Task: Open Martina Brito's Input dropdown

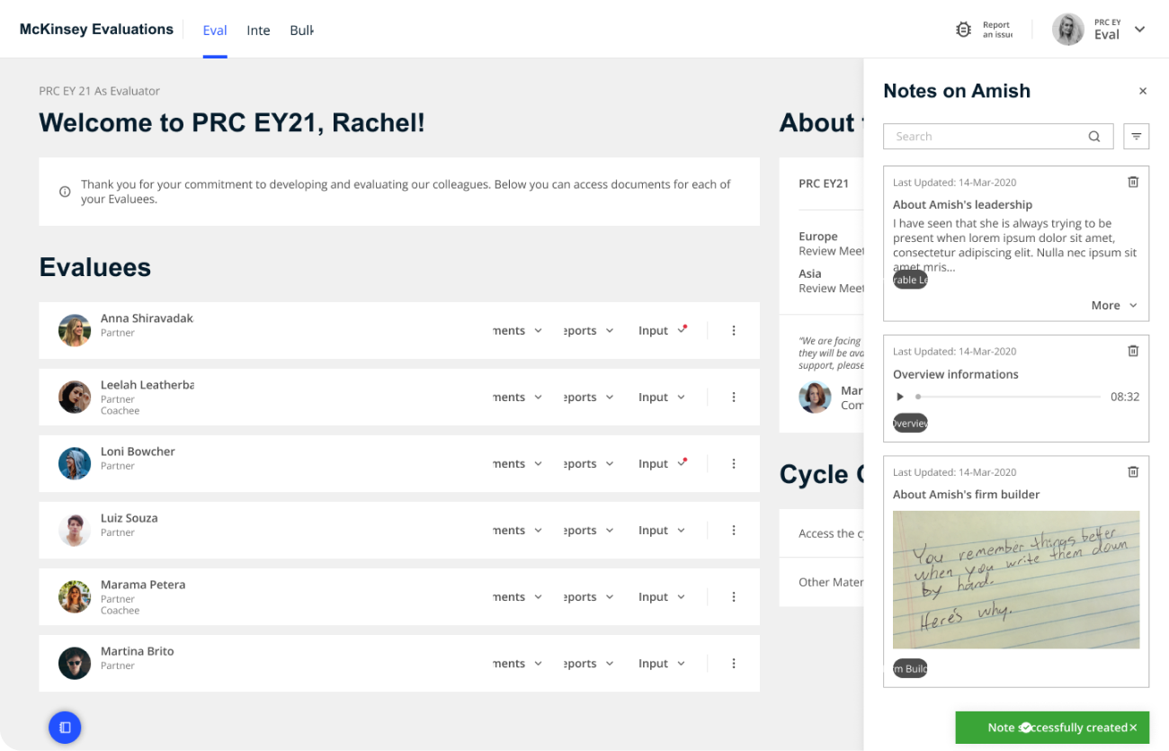Action: click(x=662, y=664)
